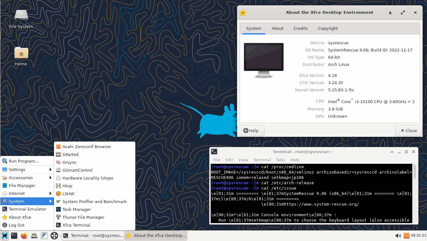Open the Terminal menu in the Terminal menu bar
Screen dimensions: 427x241
click(x=262, y=160)
